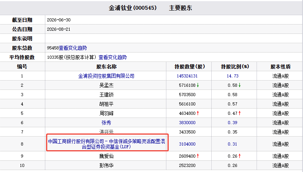Screen dimensions: 305x172
Task: Select shareholder name 彭伟华
Action: [106, 165]
